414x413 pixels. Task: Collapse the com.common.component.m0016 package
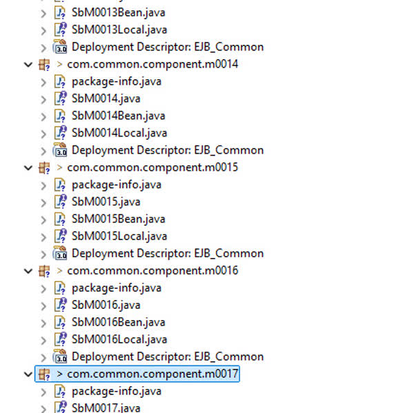click(28, 271)
